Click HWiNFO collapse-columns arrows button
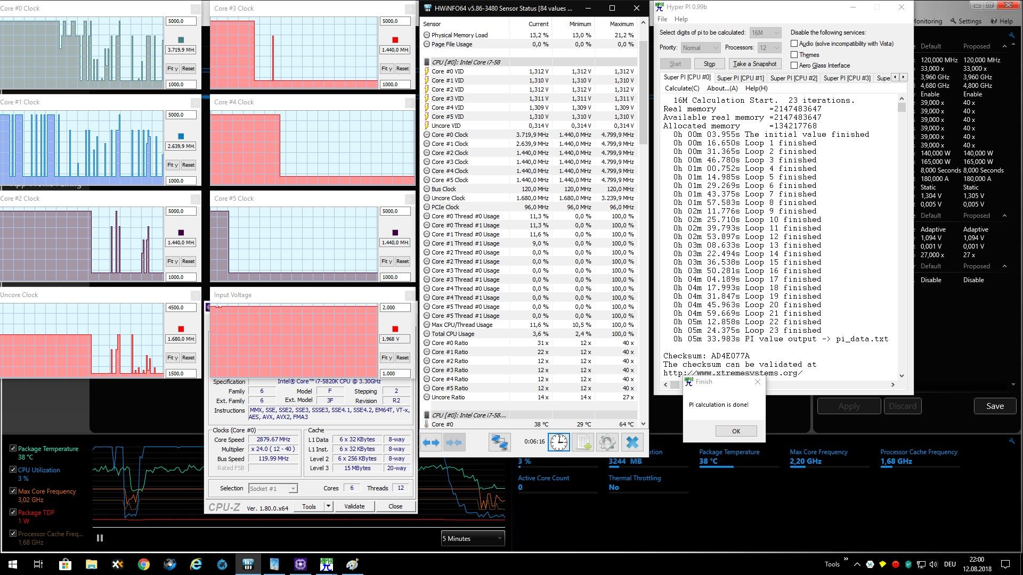 coord(454,442)
